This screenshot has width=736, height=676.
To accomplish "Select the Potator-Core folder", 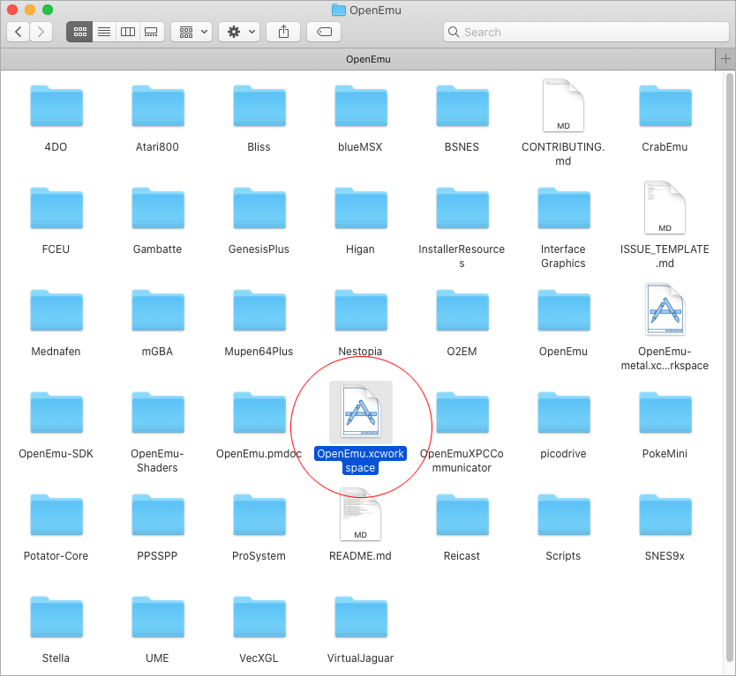I will (56, 515).
